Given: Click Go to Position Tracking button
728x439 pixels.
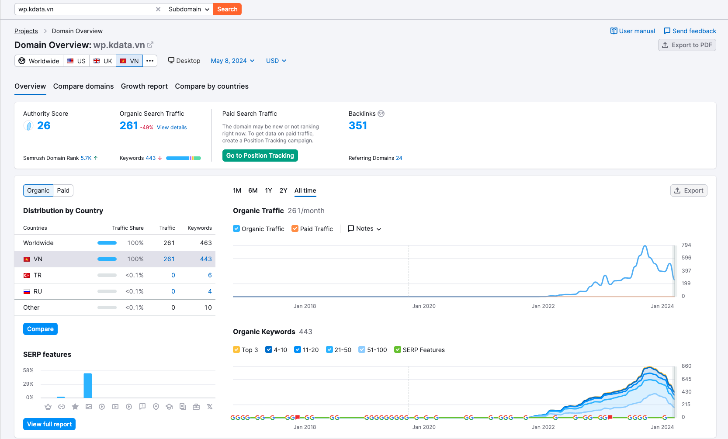Looking at the screenshot, I should tap(260, 156).
